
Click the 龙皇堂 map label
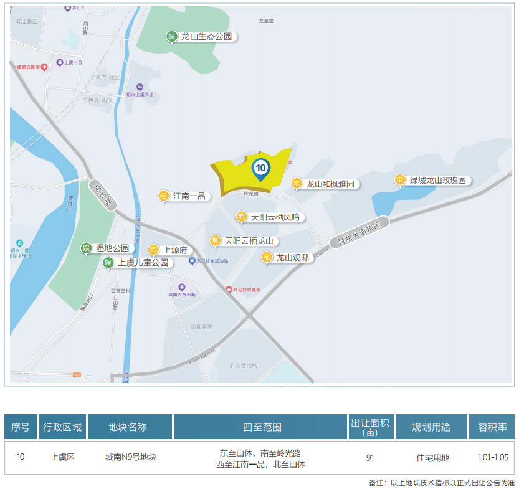pyautogui.click(x=266, y=21)
